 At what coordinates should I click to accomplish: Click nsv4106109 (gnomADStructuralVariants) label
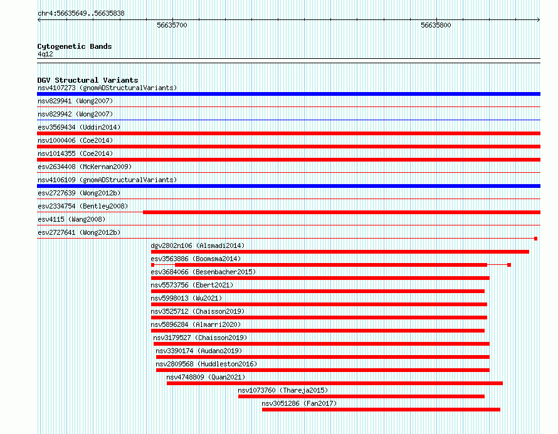click(x=107, y=180)
